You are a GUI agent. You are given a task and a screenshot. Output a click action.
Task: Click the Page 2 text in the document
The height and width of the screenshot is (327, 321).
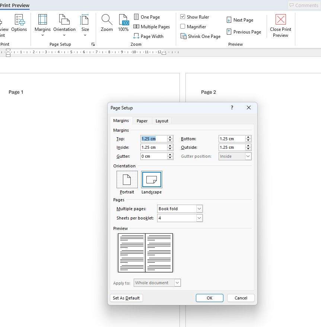click(x=209, y=92)
